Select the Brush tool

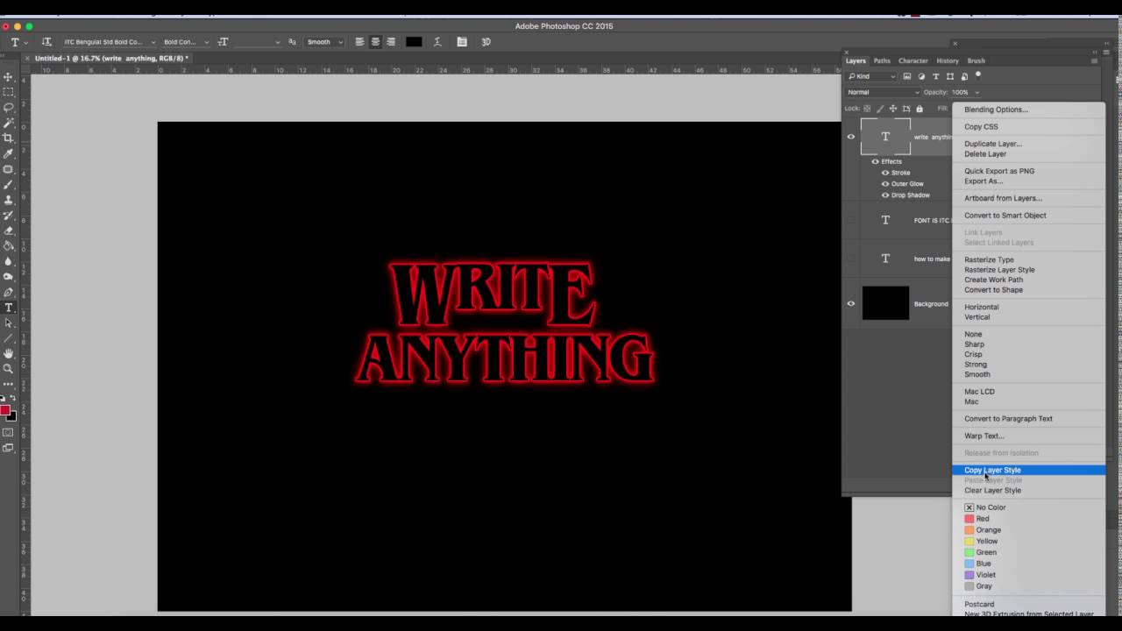tap(9, 185)
